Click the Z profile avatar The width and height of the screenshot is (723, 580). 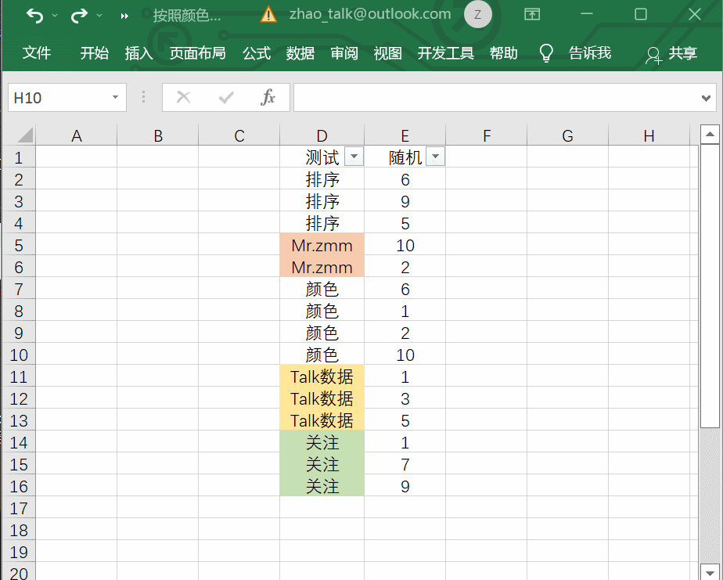(x=477, y=15)
